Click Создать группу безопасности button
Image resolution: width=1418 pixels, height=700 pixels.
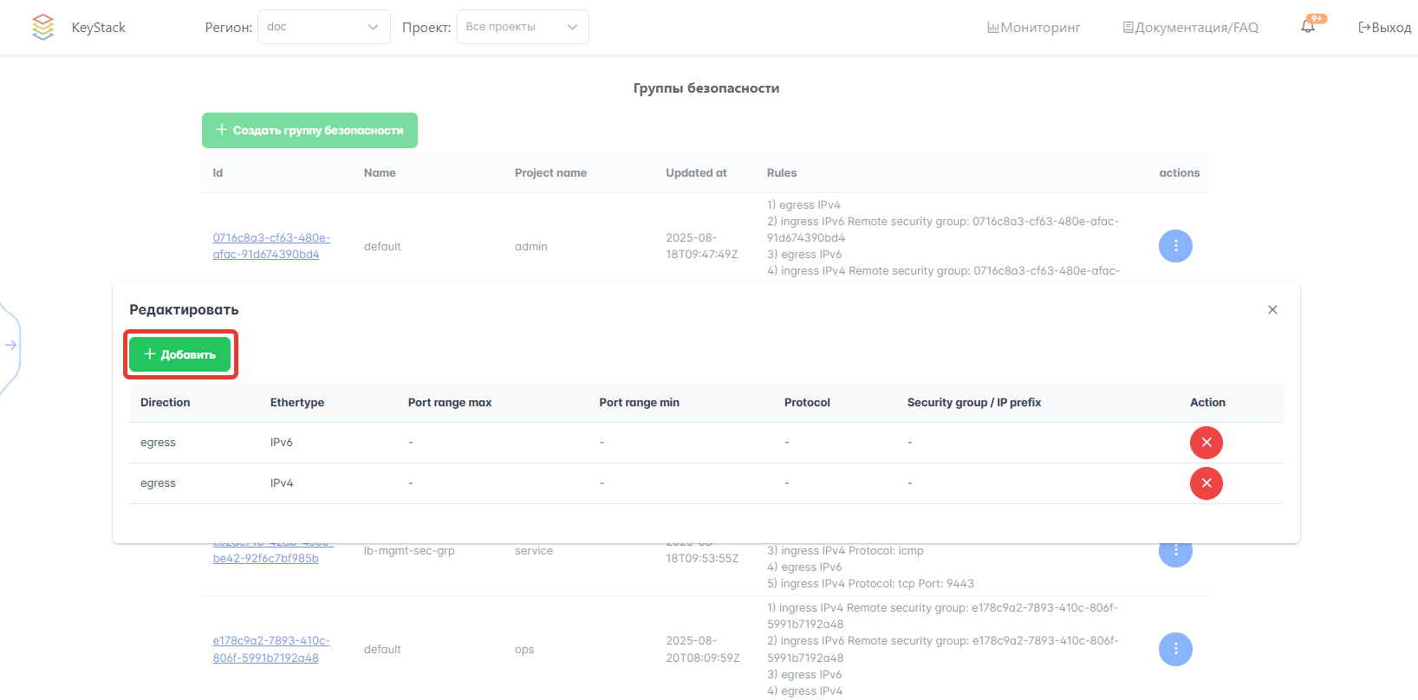point(309,131)
